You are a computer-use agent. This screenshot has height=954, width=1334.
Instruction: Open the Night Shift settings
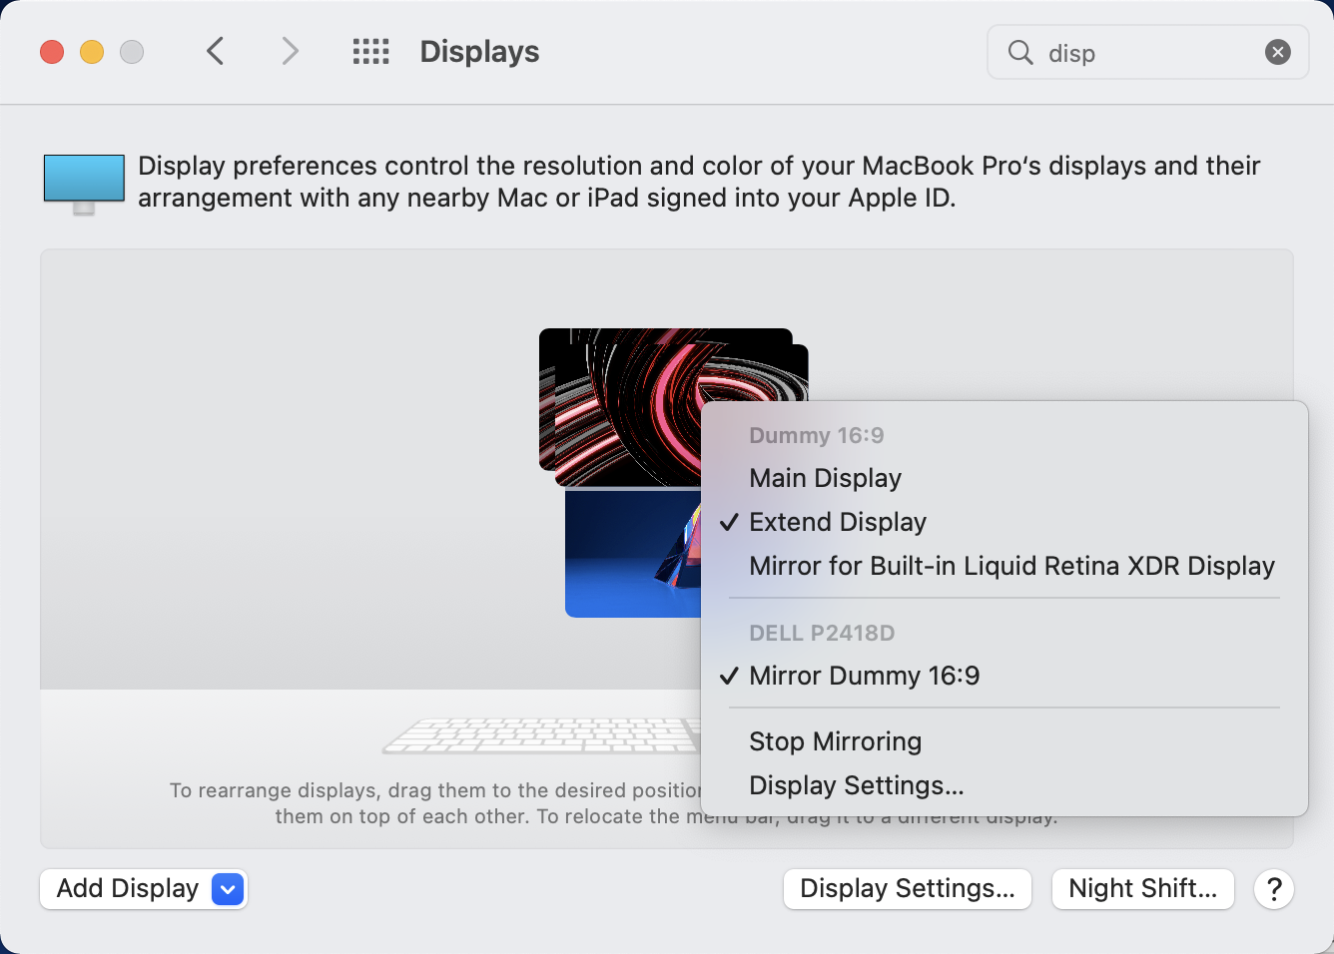coord(1142,888)
